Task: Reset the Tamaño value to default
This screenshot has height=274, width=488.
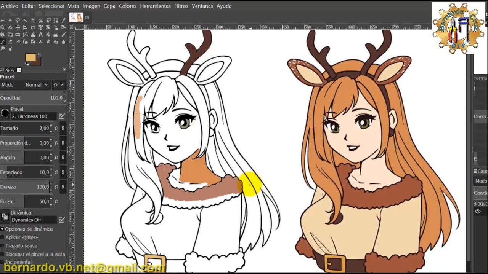Action: [x=56, y=128]
